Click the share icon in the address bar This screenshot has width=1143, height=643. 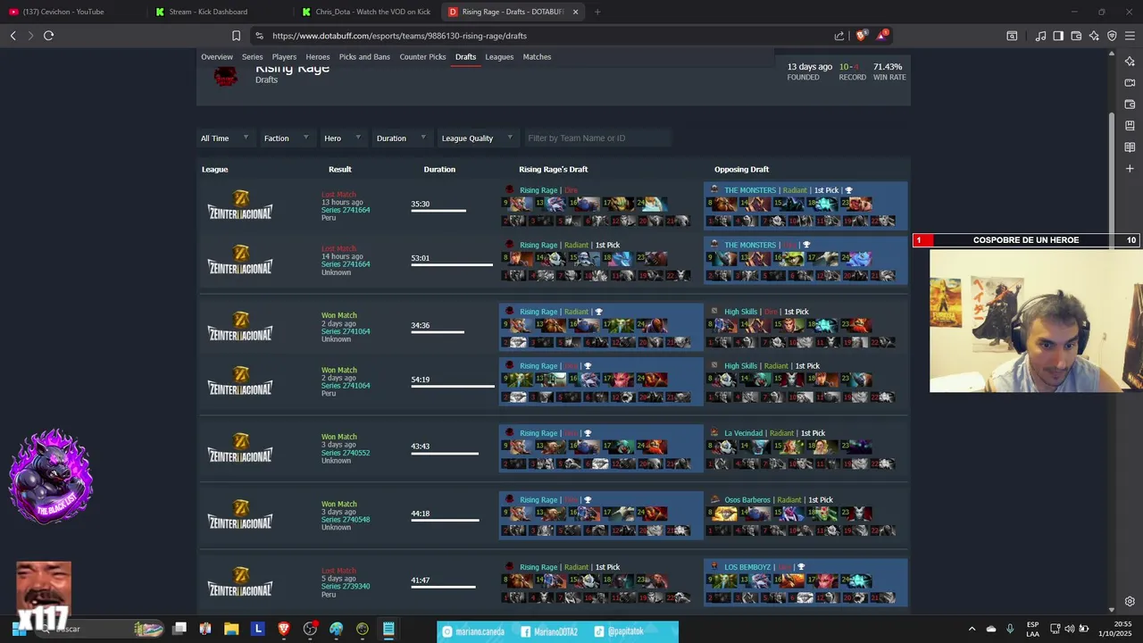[839, 36]
